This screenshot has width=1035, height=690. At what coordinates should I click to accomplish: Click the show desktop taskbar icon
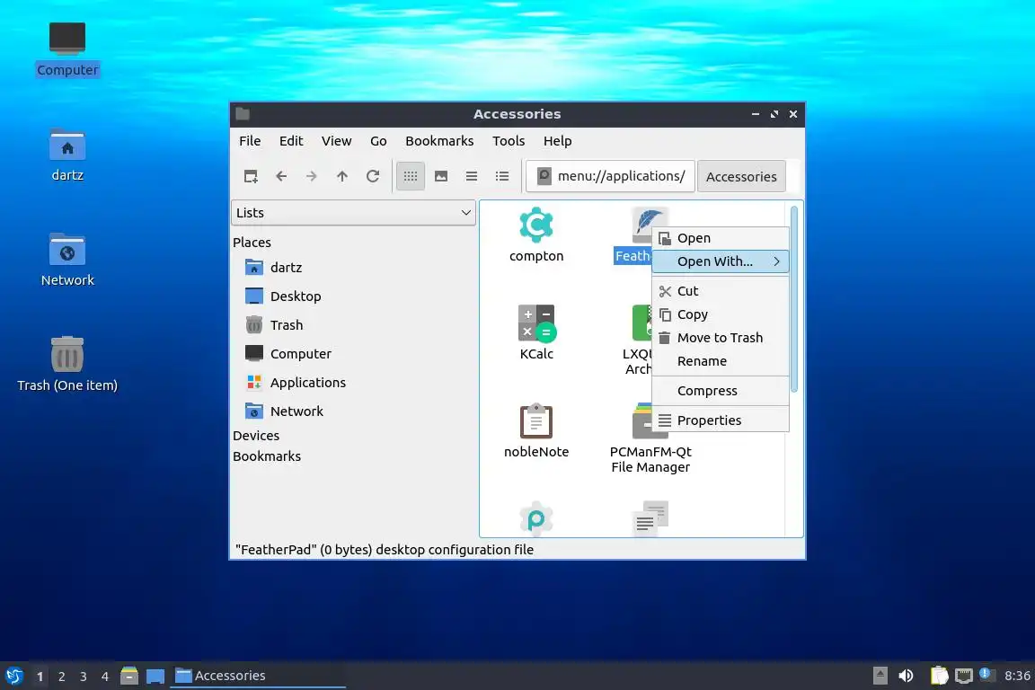point(155,676)
